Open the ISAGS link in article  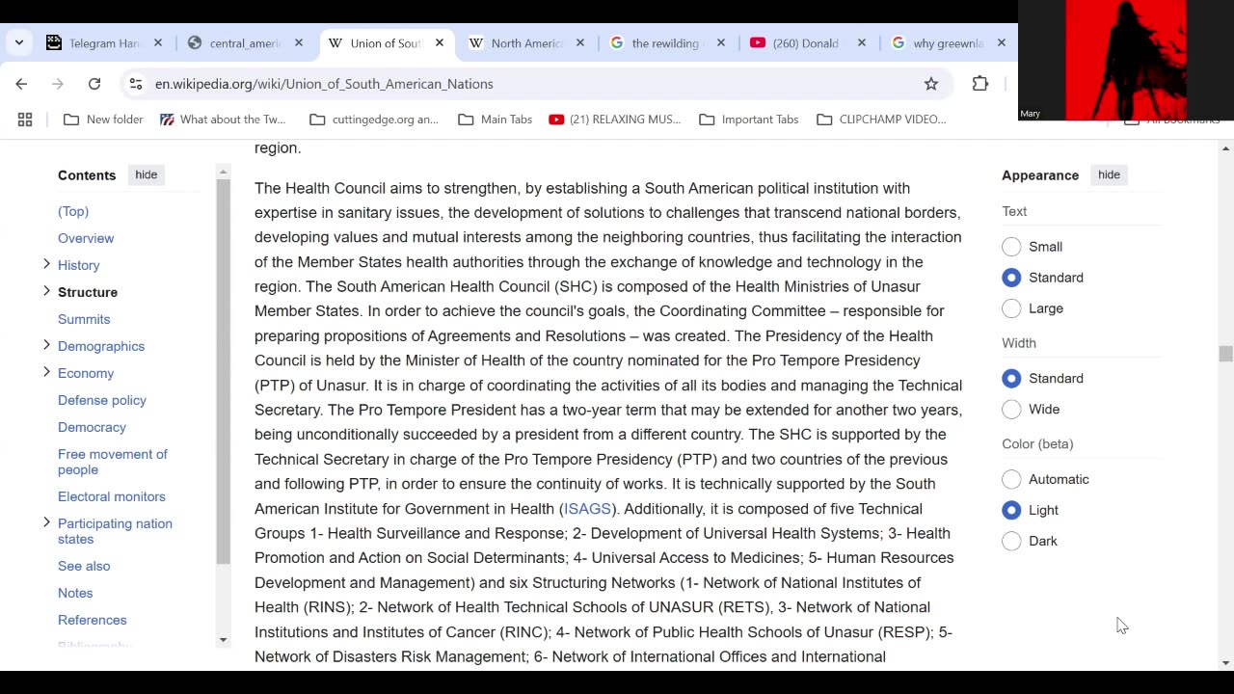pyautogui.click(x=587, y=509)
